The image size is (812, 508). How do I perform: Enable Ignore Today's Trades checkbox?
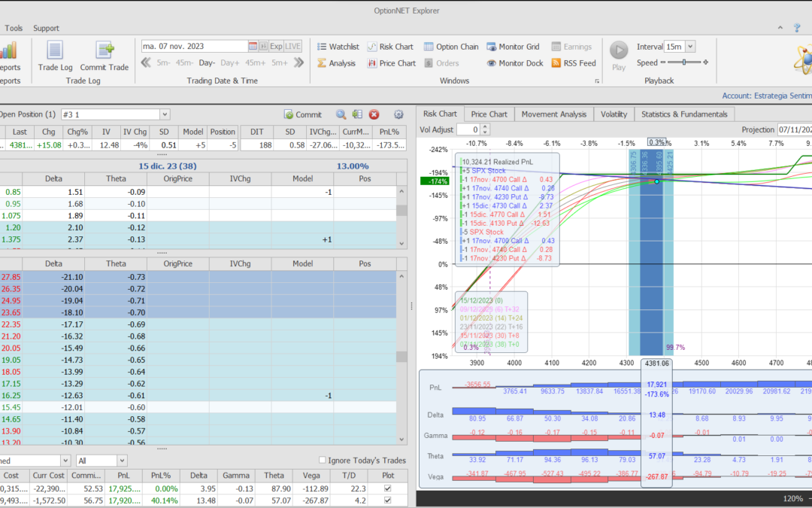(323, 461)
